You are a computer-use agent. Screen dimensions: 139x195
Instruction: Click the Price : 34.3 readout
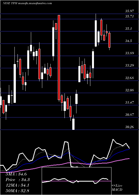click(x=18, y=180)
